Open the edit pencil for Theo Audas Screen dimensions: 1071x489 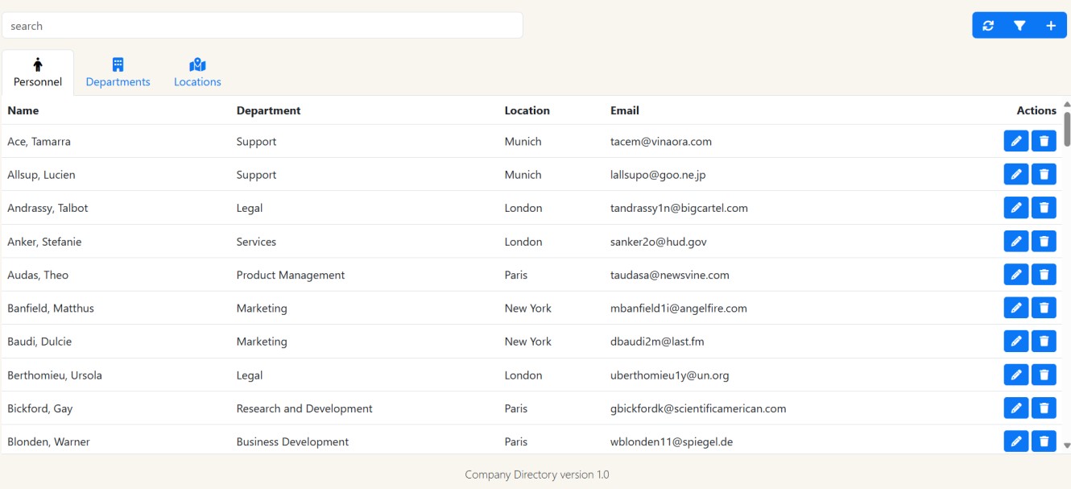(x=1016, y=274)
